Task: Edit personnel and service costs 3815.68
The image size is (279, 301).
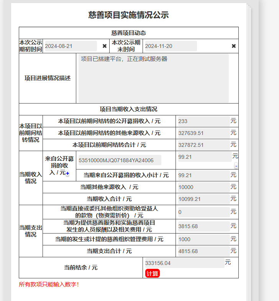Action: coord(204,226)
